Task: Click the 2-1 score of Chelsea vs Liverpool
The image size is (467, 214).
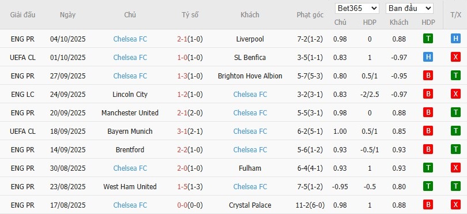Action: [x=182, y=39]
